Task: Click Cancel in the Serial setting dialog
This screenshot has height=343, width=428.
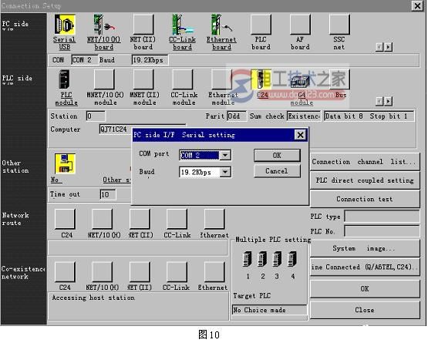Action: tap(277, 171)
